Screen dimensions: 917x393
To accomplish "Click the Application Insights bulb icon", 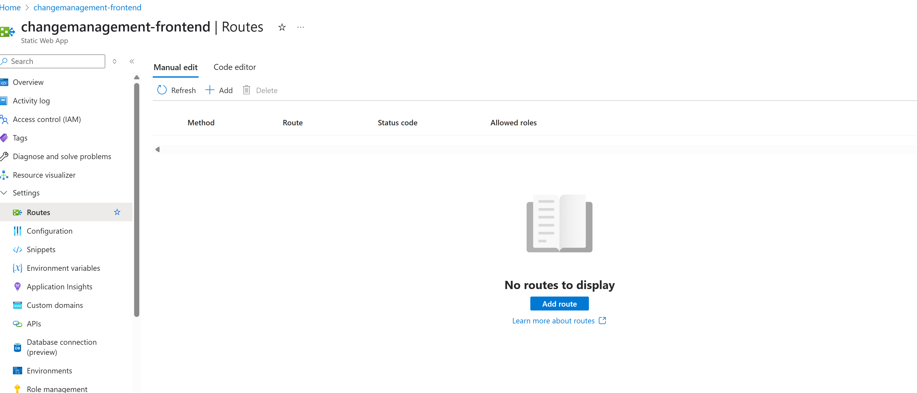I will click(18, 286).
